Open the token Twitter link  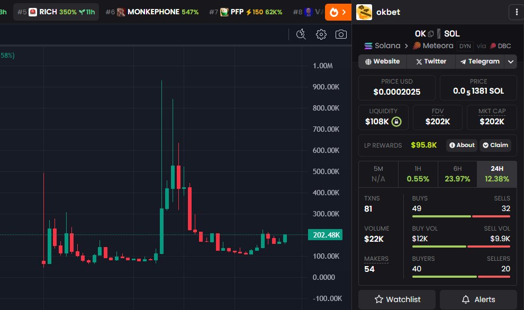point(431,61)
